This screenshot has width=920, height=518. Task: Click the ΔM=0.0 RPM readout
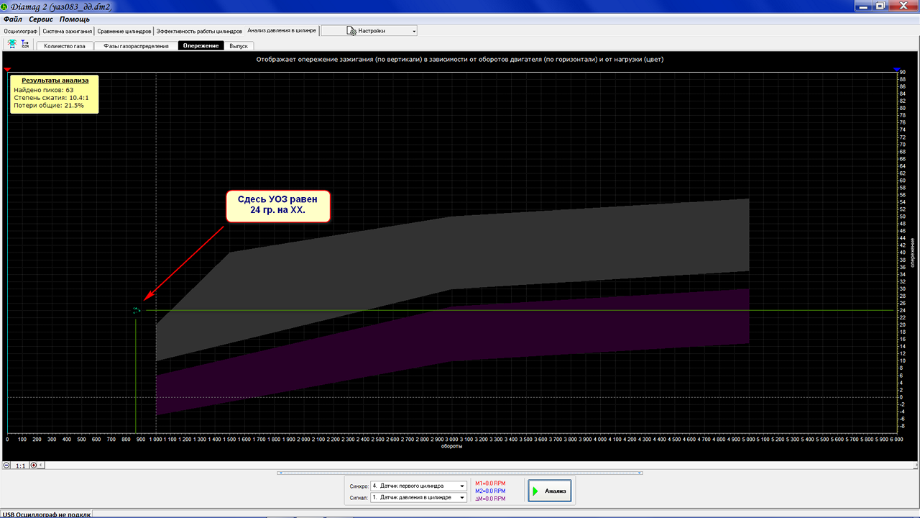[x=490, y=499]
